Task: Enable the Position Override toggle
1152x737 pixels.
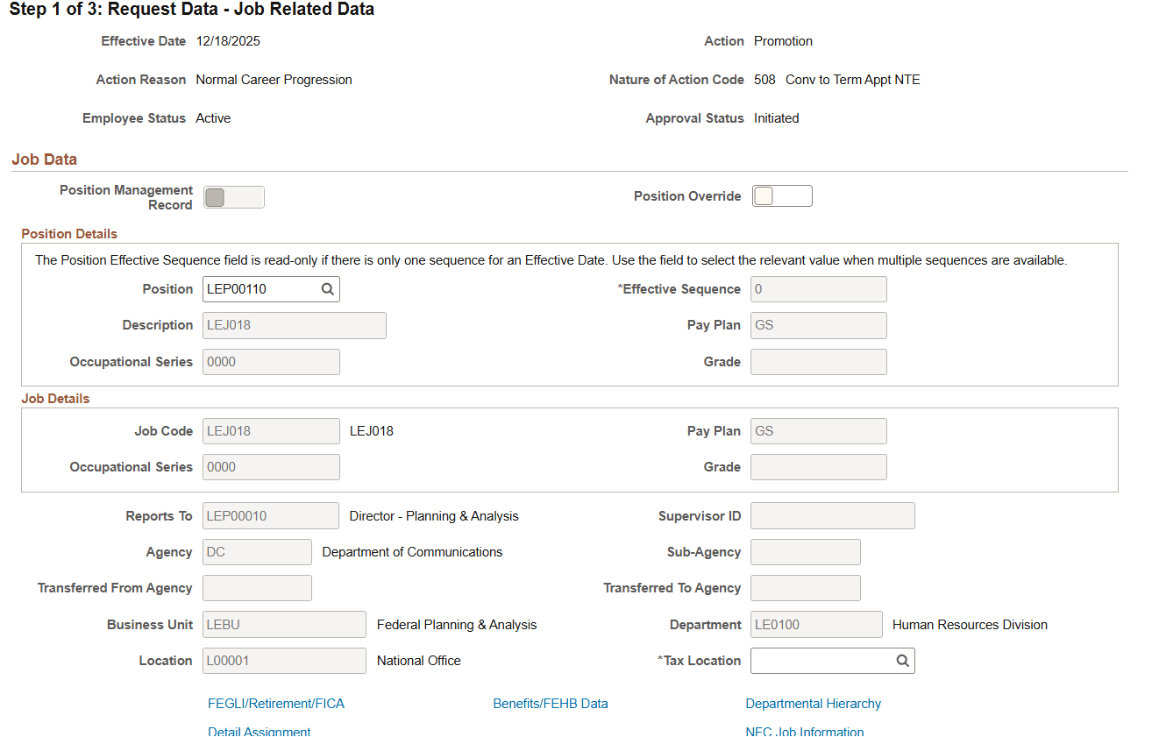Action: pos(781,195)
